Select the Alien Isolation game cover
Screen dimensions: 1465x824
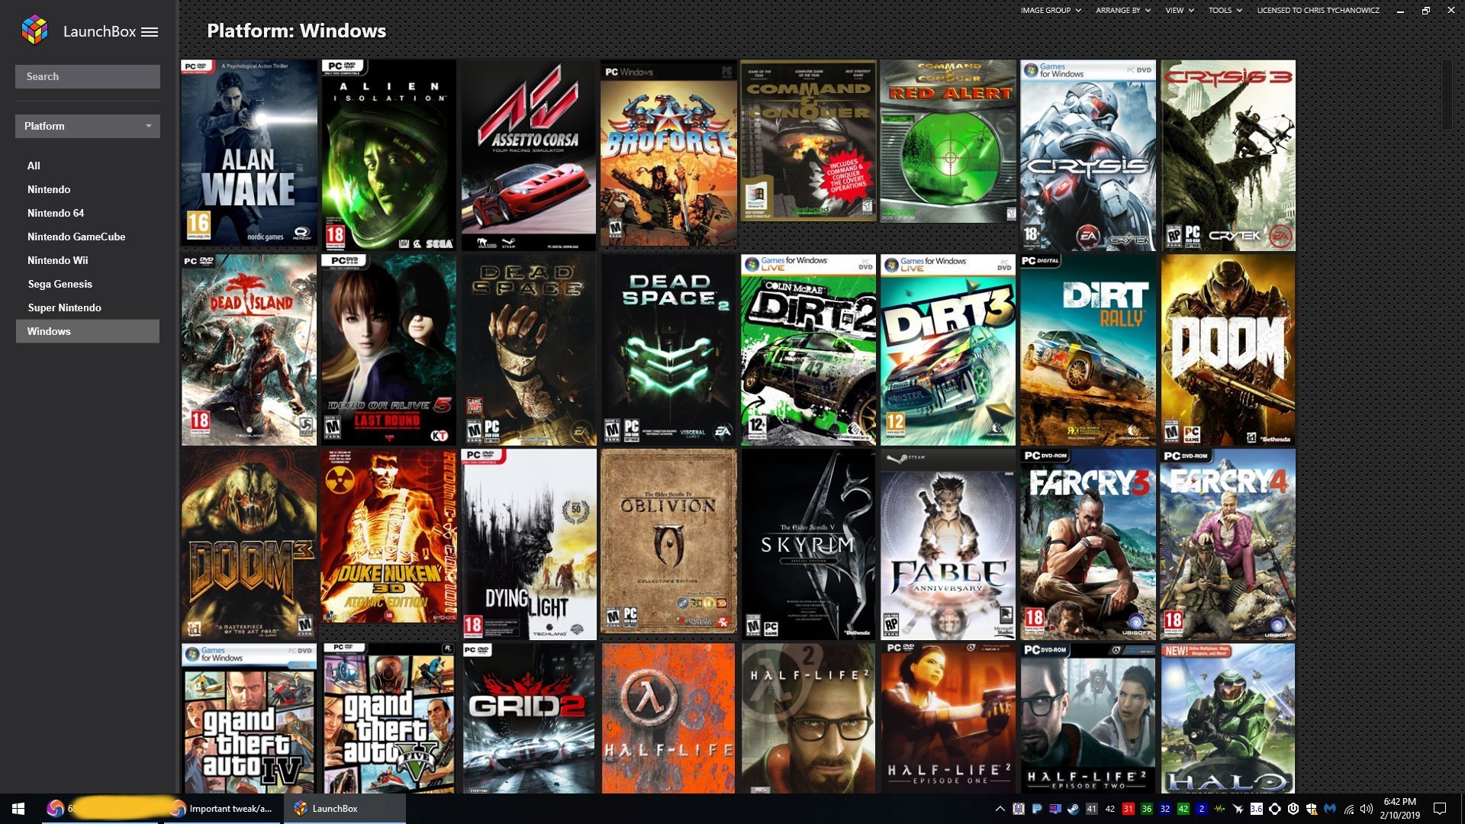click(388, 155)
